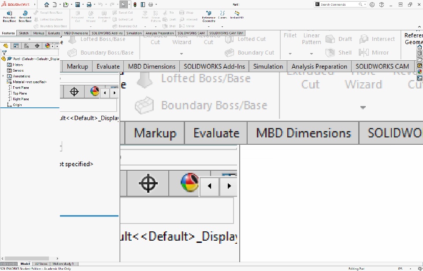423x271 pixels.
Task: Open the DimXpertManager crosshair tab
Action: (x=37, y=46)
